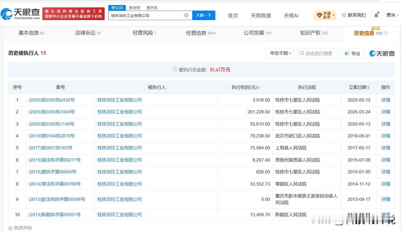Click the 免责声明 disclaimer link
402x231 pixels.
coord(23,228)
